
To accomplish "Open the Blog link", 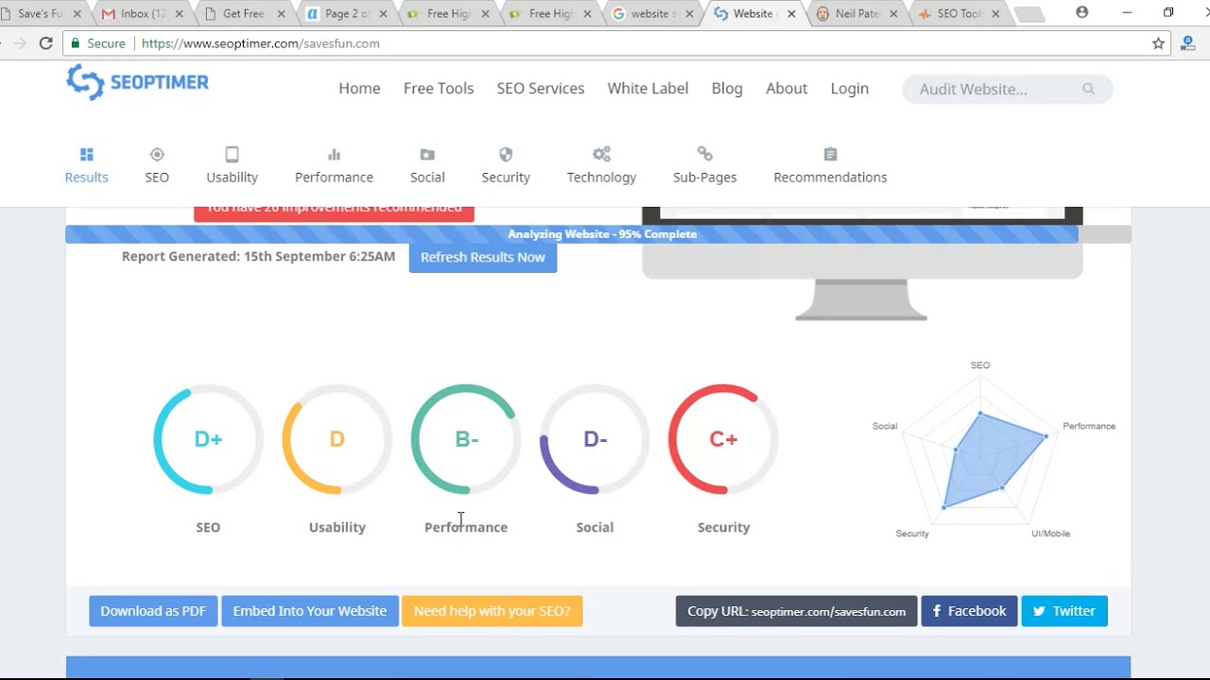I will (727, 88).
